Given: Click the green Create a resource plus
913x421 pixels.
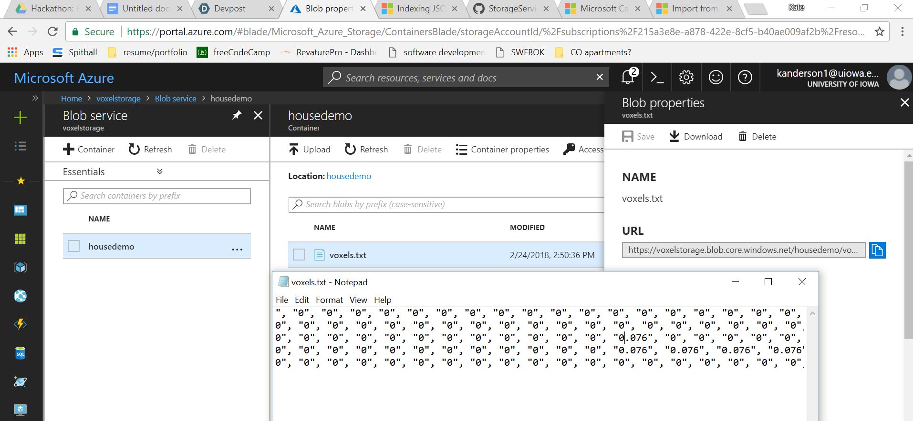Looking at the screenshot, I should point(20,118).
